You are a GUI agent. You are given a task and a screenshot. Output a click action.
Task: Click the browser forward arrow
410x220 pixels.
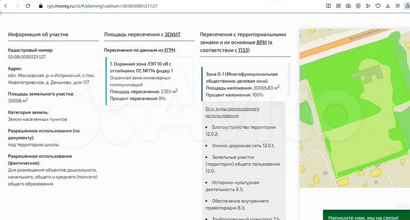click(x=17, y=6)
